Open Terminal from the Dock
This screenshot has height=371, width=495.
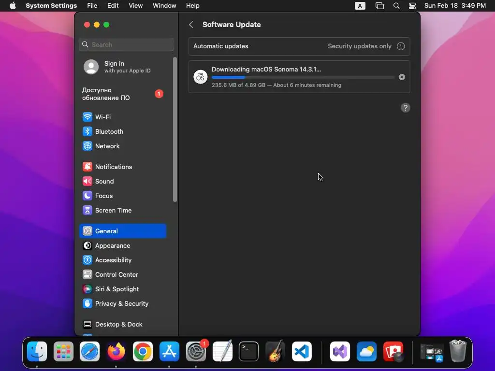249,352
